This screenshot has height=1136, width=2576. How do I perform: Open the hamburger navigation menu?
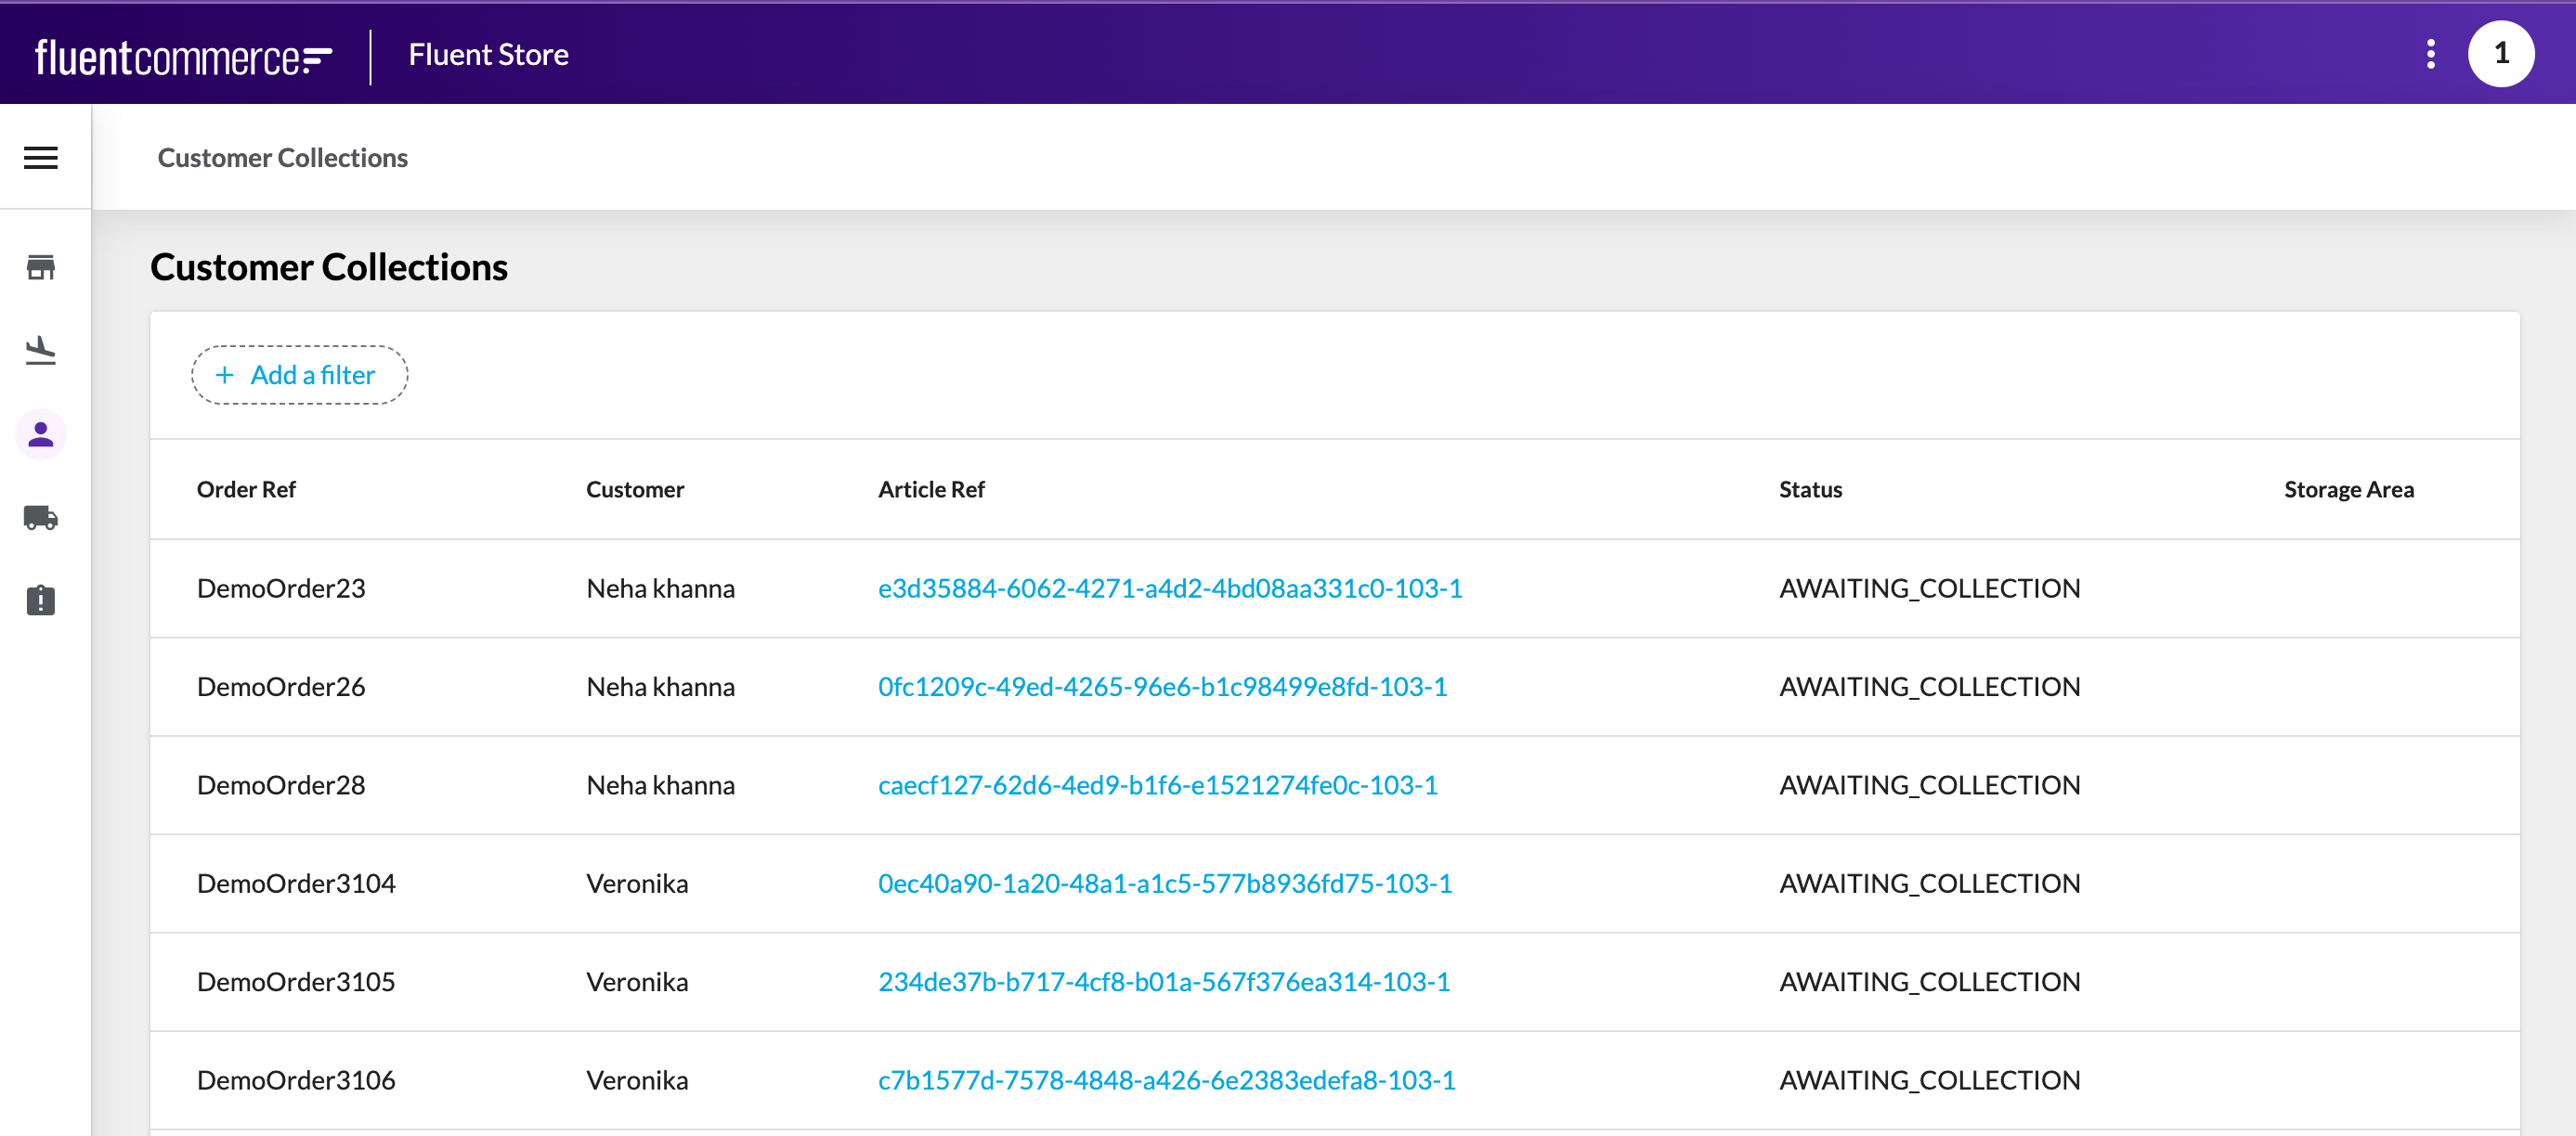[x=41, y=158]
